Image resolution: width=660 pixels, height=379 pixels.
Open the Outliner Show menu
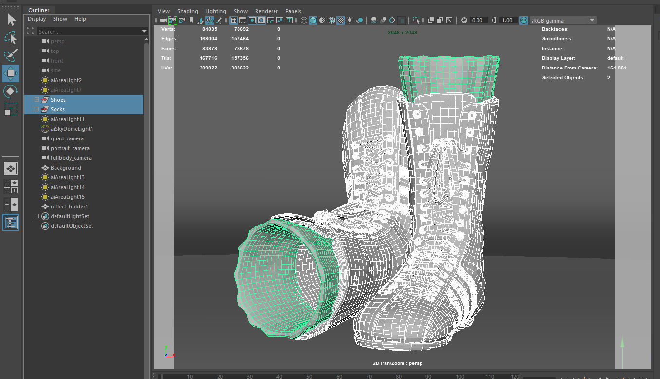(60, 19)
